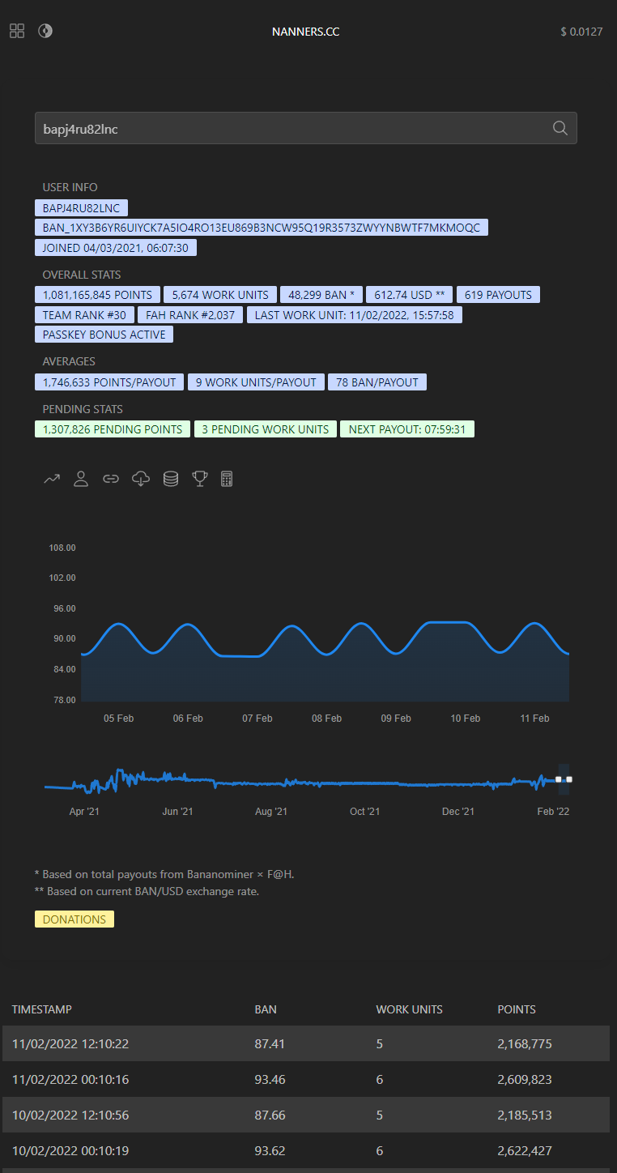Click the 5,674 WORK UNITS tag
617x1173 pixels.
pyautogui.click(x=220, y=295)
